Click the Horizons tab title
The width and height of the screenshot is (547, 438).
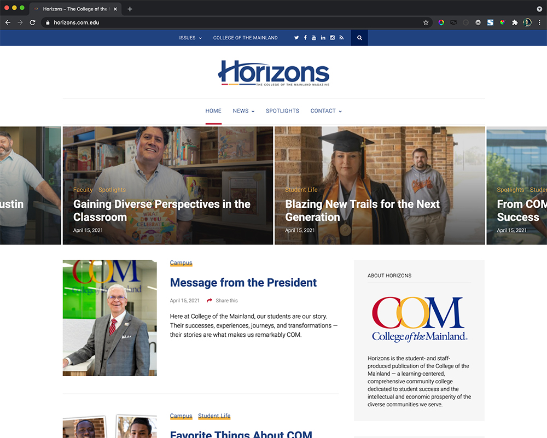click(x=75, y=9)
